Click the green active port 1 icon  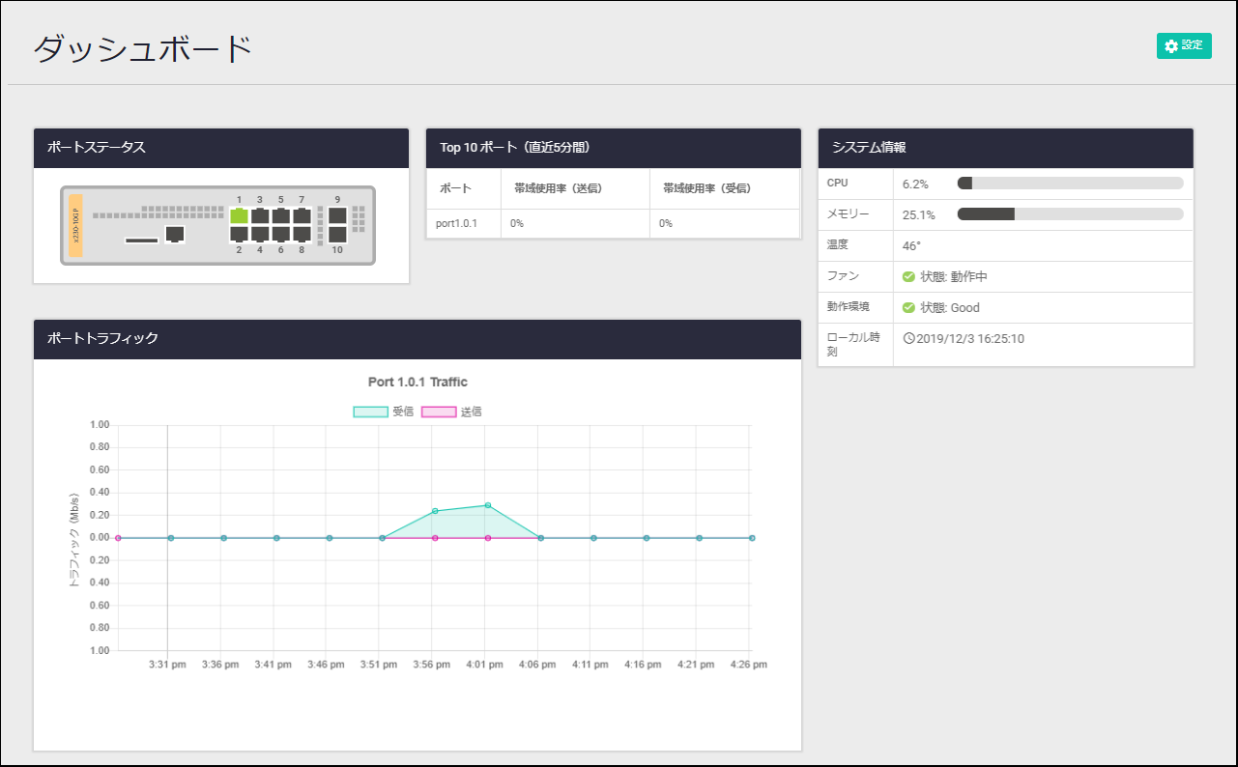(x=239, y=215)
